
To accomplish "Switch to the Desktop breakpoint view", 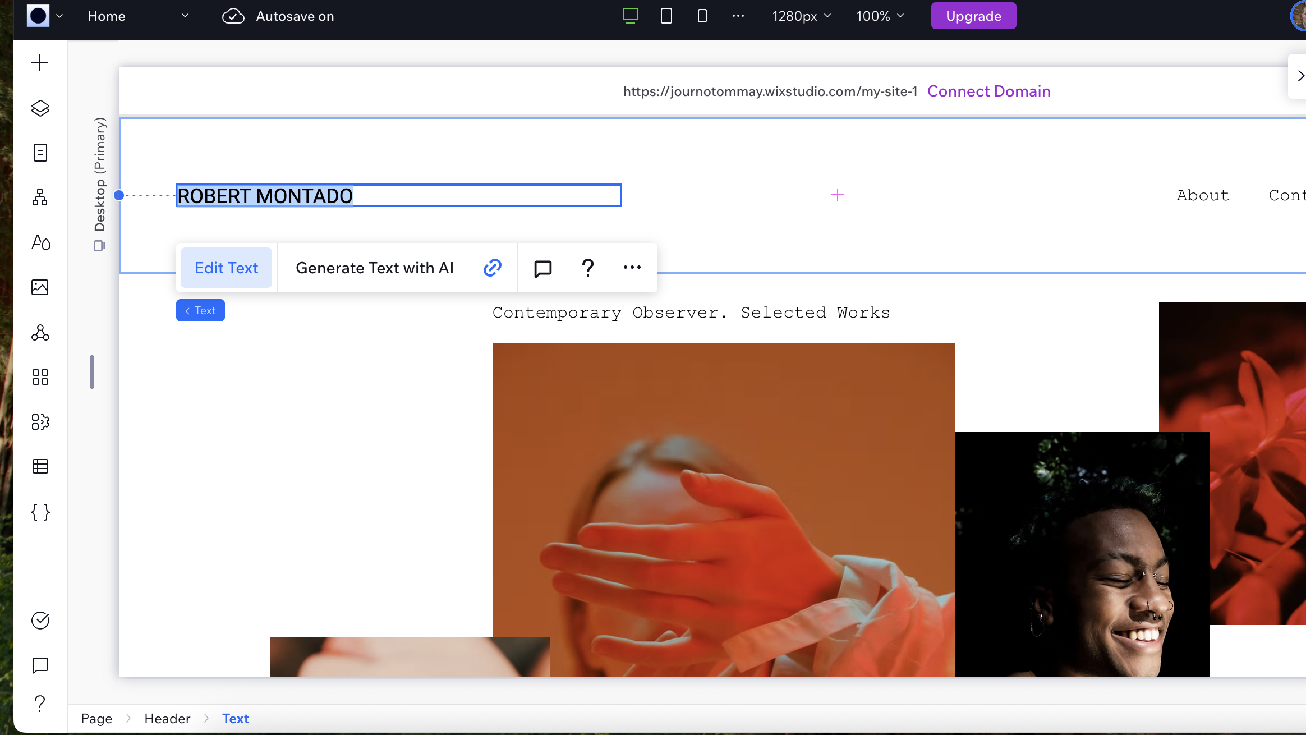I will click(631, 16).
